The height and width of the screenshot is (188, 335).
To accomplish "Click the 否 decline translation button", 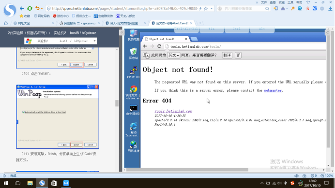I will [x=238, y=55].
